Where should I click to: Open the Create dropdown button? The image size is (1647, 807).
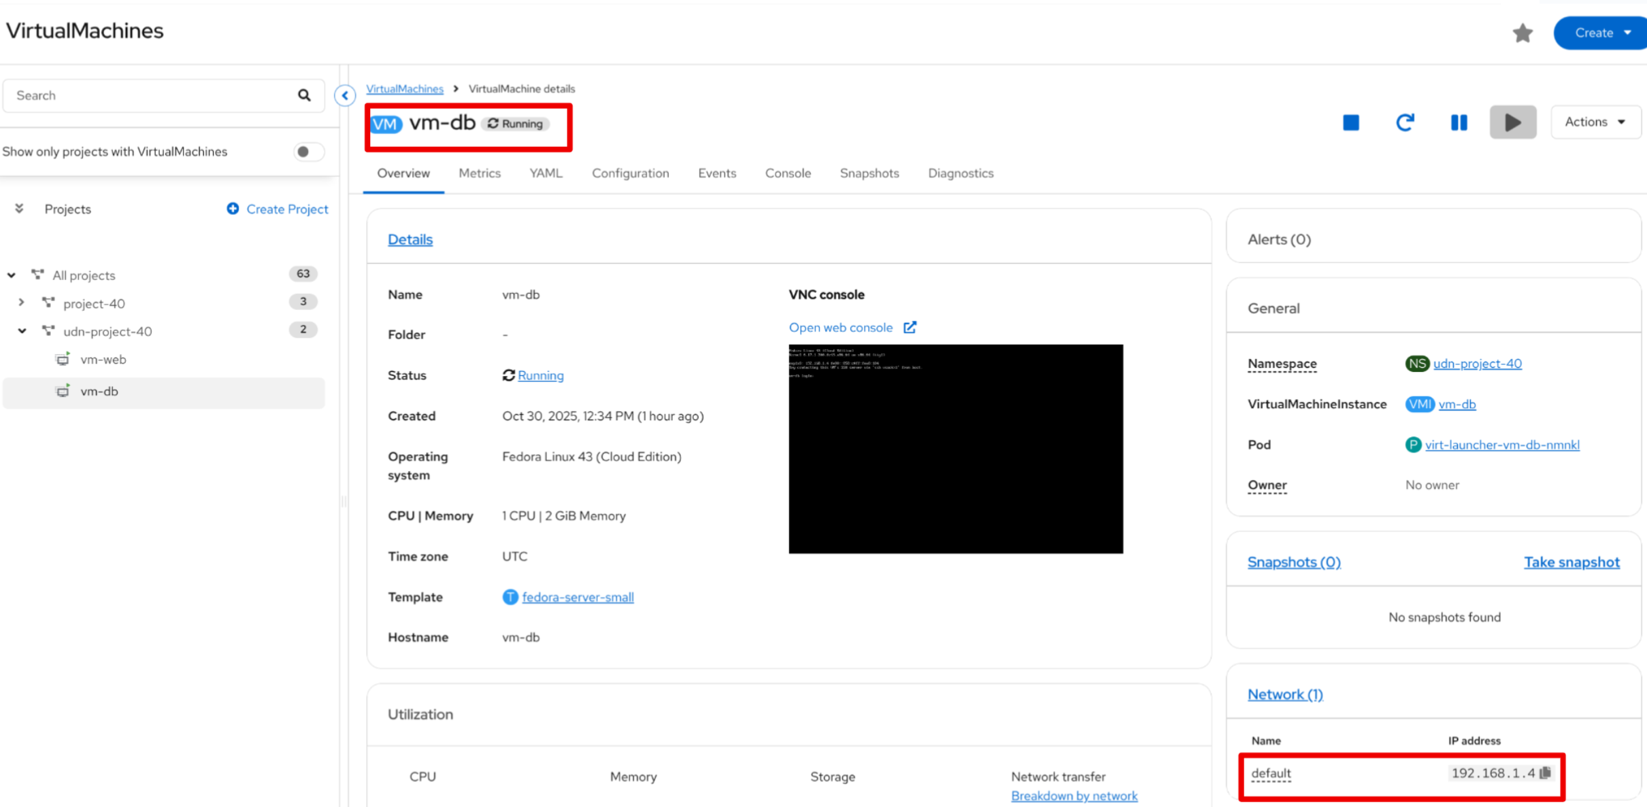(x=1601, y=33)
